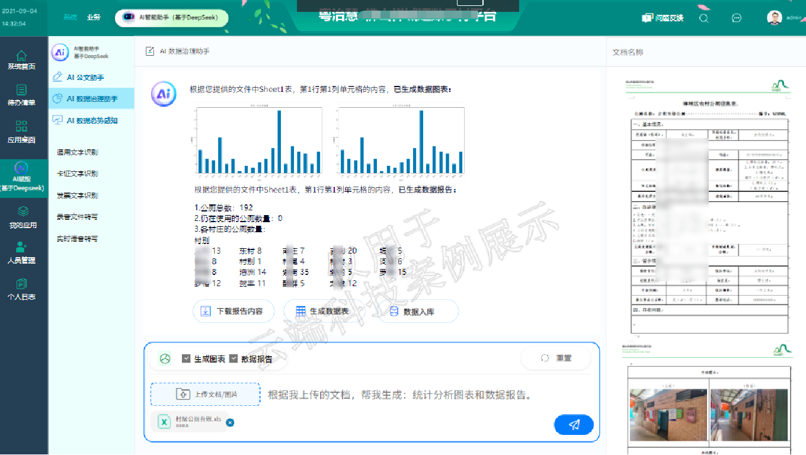Click the blue send paper-plane button
This screenshot has height=455, width=806.
pyautogui.click(x=574, y=425)
